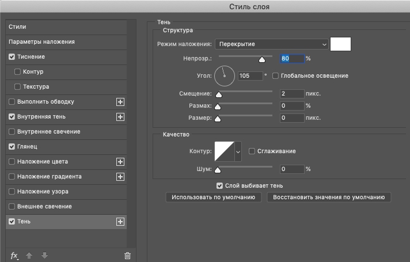The height and width of the screenshot is (262, 410).
Task: Add another Тень effect with plus icon
Action: (x=120, y=222)
